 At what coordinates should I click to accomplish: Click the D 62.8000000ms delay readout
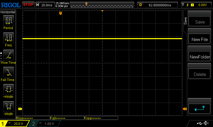tap(157, 5)
